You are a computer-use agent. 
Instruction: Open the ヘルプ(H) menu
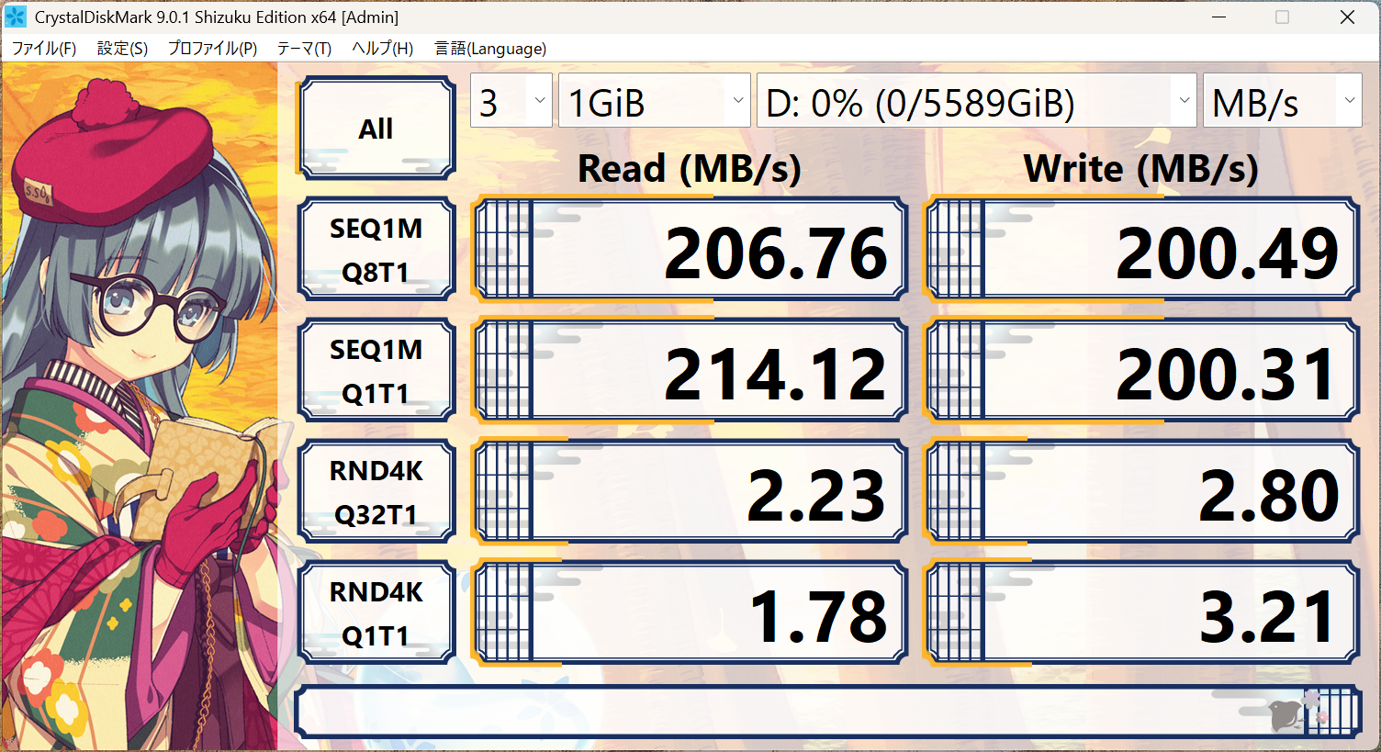click(x=382, y=49)
